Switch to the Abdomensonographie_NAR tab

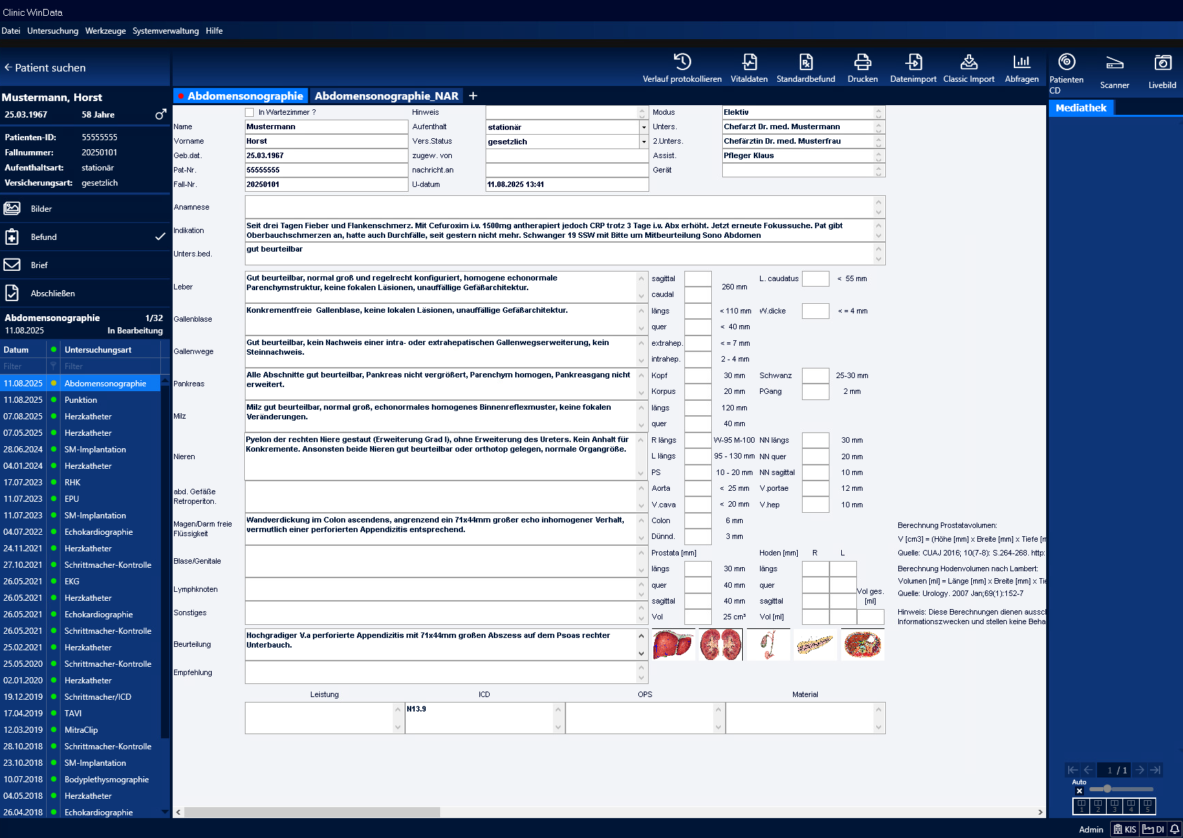pyautogui.click(x=387, y=96)
